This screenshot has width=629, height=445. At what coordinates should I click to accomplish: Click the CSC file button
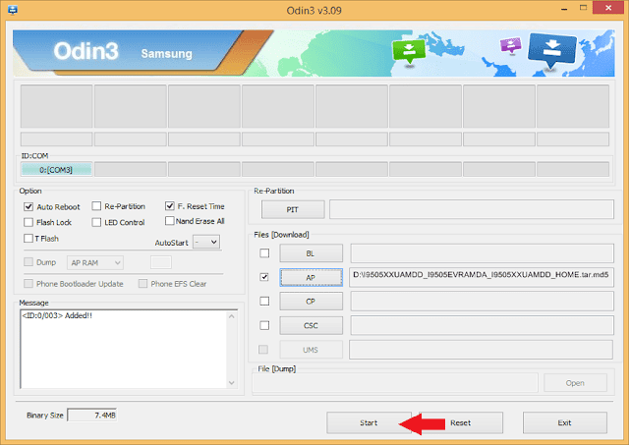click(x=311, y=325)
